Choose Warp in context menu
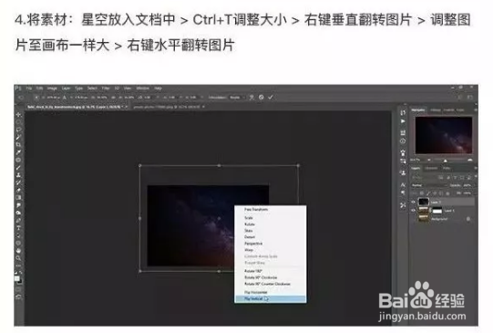This screenshot has height=333, width=493. [x=271, y=250]
